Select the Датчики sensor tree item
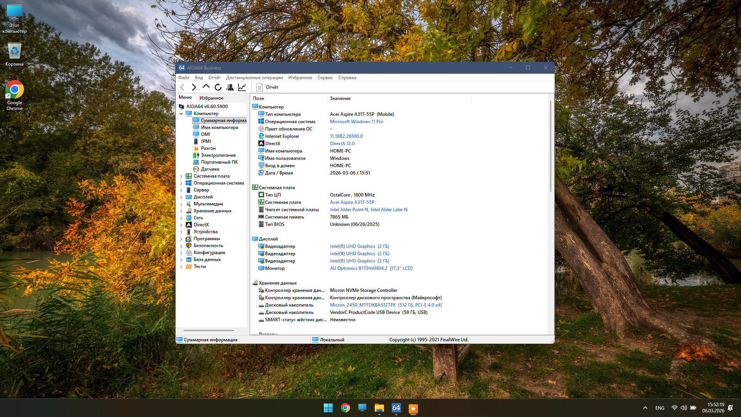The height and width of the screenshot is (417, 741). [210, 169]
